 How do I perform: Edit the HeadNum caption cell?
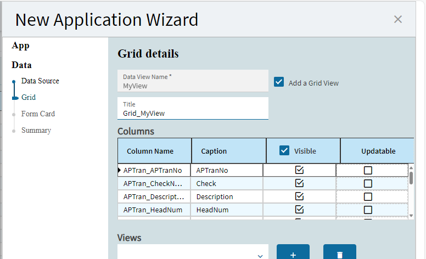[227, 210]
